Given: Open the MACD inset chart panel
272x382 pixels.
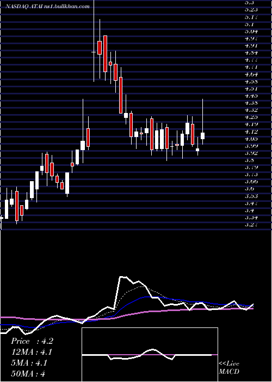Looking at the screenshot, I should click(x=150, y=355).
